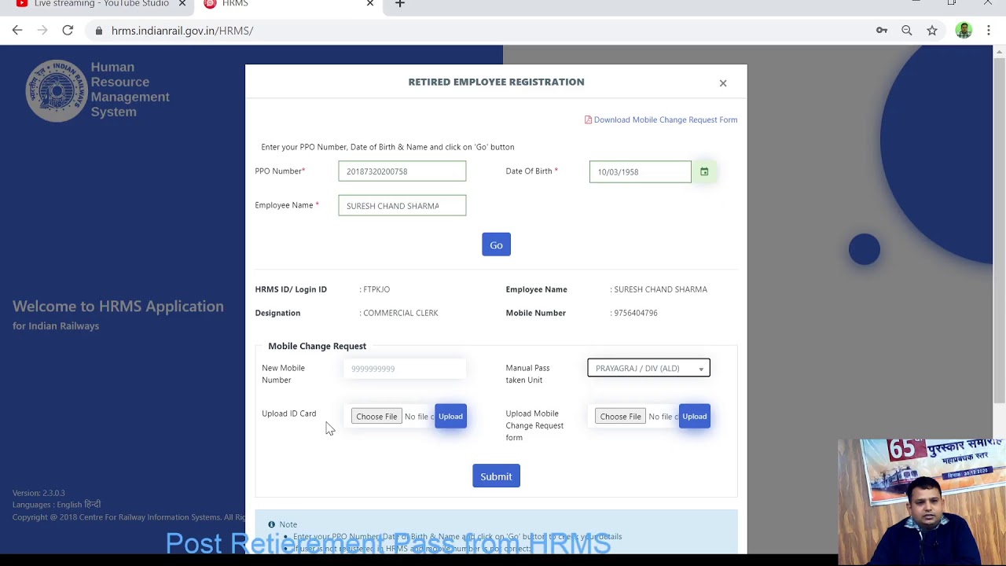Click the mobile number 9756404796
1006x566 pixels.
(636, 313)
